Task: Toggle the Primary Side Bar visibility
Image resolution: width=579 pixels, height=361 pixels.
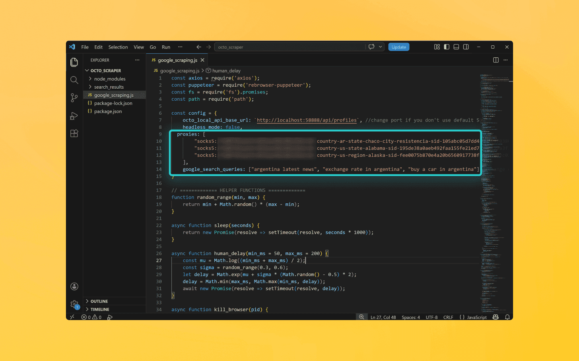Action: click(x=446, y=47)
